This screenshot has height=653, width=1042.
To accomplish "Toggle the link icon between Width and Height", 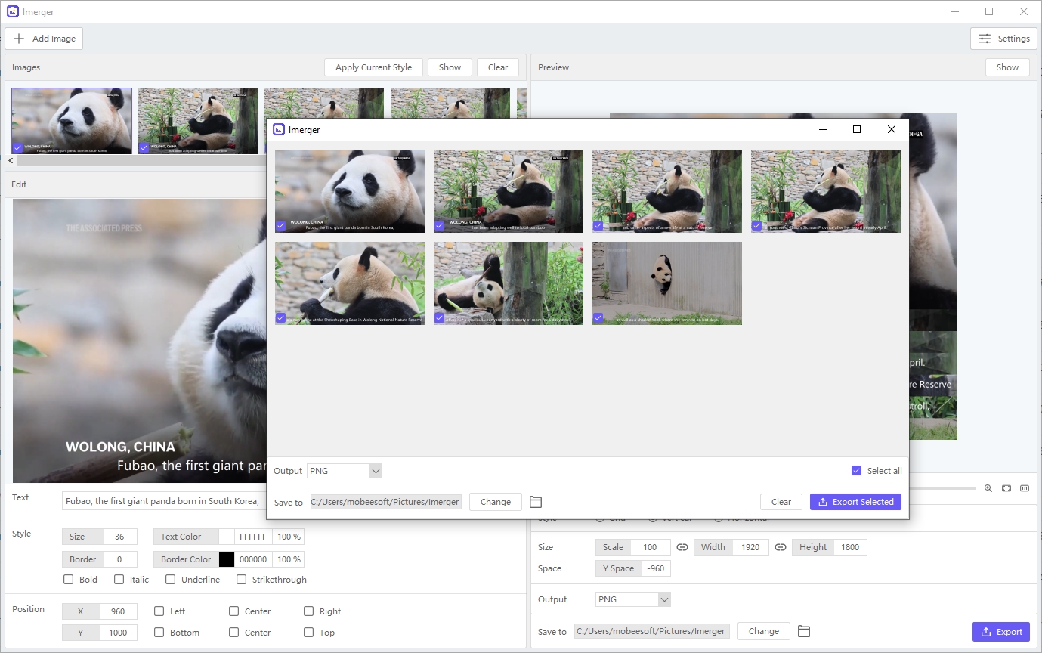I will click(x=781, y=547).
